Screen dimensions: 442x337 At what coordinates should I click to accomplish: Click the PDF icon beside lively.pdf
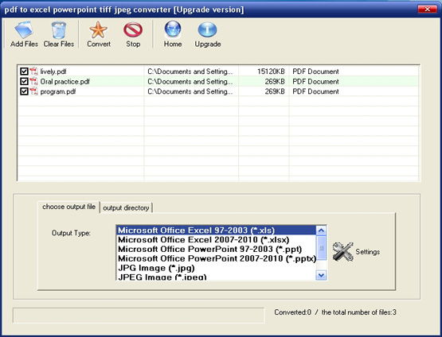(x=33, y=72)
